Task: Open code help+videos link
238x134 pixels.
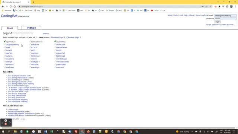Action: [x=187, y=15]
